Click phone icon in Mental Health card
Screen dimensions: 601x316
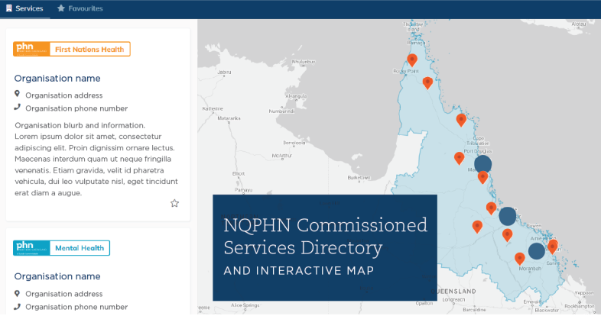[x=17, y=306]
